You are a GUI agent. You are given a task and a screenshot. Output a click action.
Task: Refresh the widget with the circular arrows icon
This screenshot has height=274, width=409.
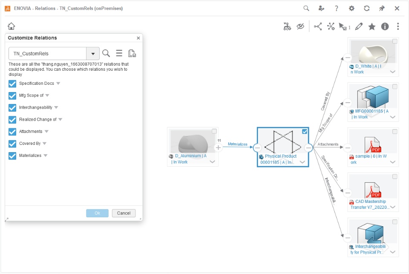tap(367, 9)
